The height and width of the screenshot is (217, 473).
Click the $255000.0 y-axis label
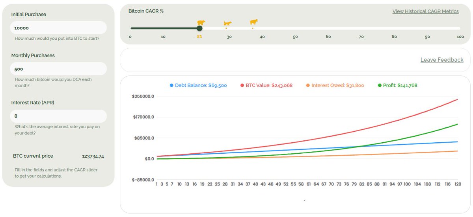tap(143, 96)
